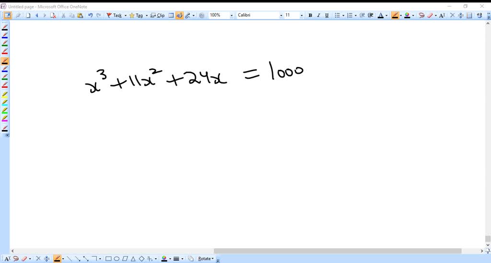Draw a single-headed arrow shape

point(77,259)
